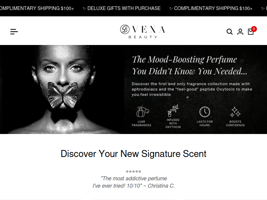Click the Mood-Boosting Perfume hero headline
The height and width of the screenshot is (200, 267).
[190, 65]
